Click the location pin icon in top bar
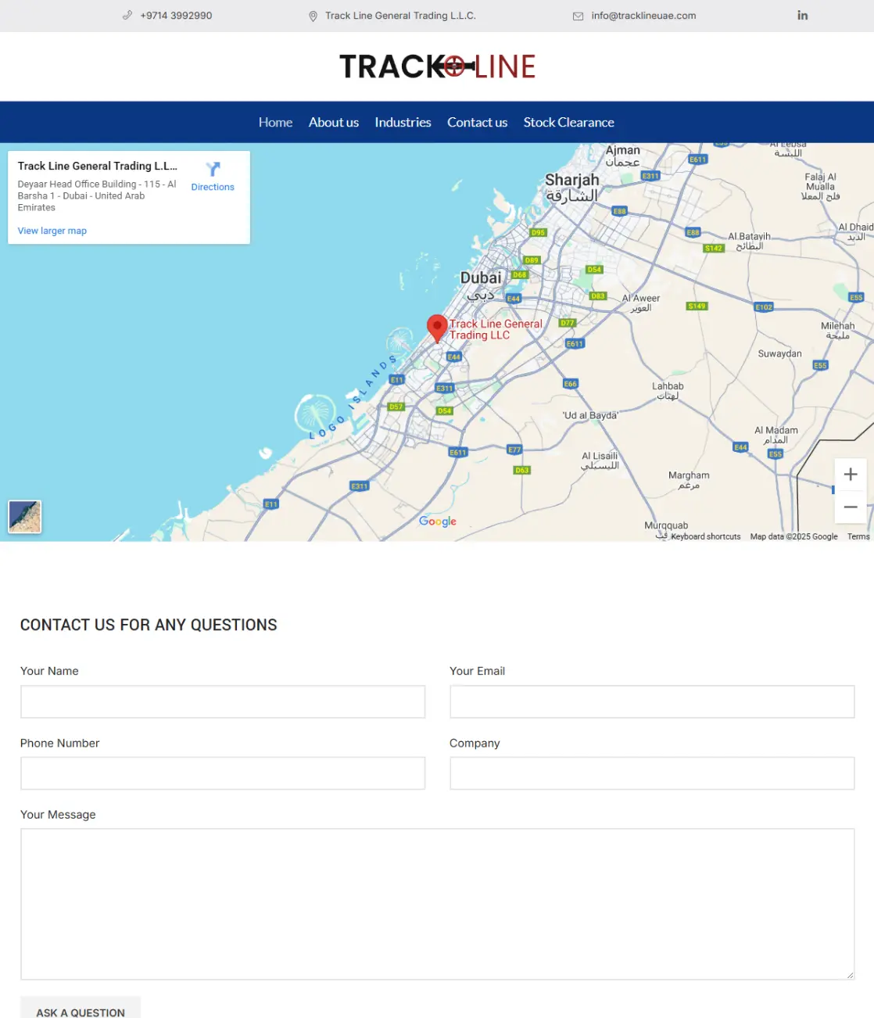Screen dimensions: 874x1018 click(x=313, y=16)
